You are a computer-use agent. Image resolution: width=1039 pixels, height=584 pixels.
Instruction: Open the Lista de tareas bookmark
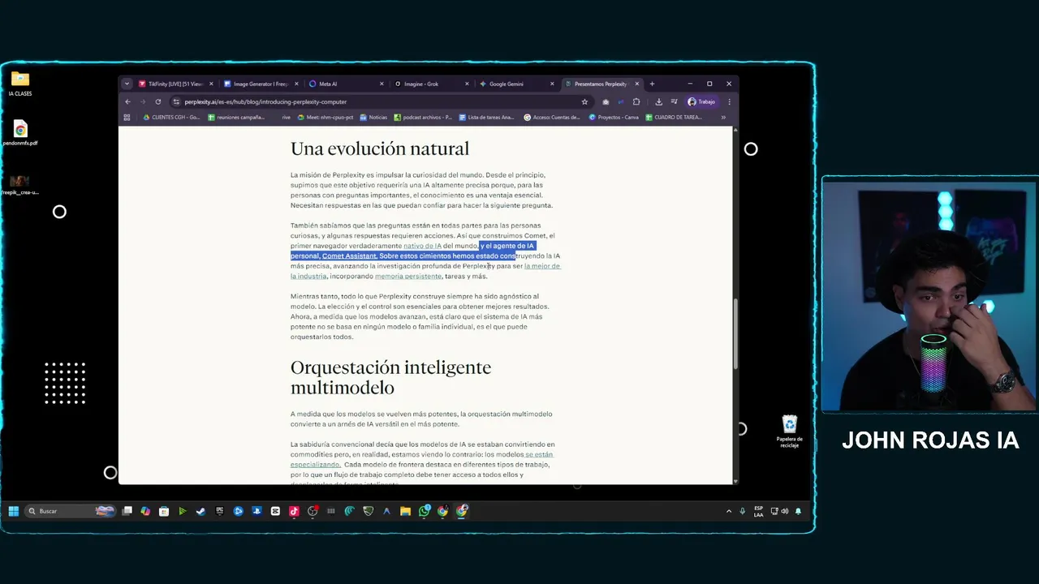click(x=487, y=118)
